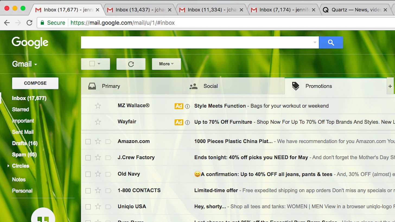395x222 pixels.
Task: Click the Ad badge on Wayfair row
Action: coord(179,122)
